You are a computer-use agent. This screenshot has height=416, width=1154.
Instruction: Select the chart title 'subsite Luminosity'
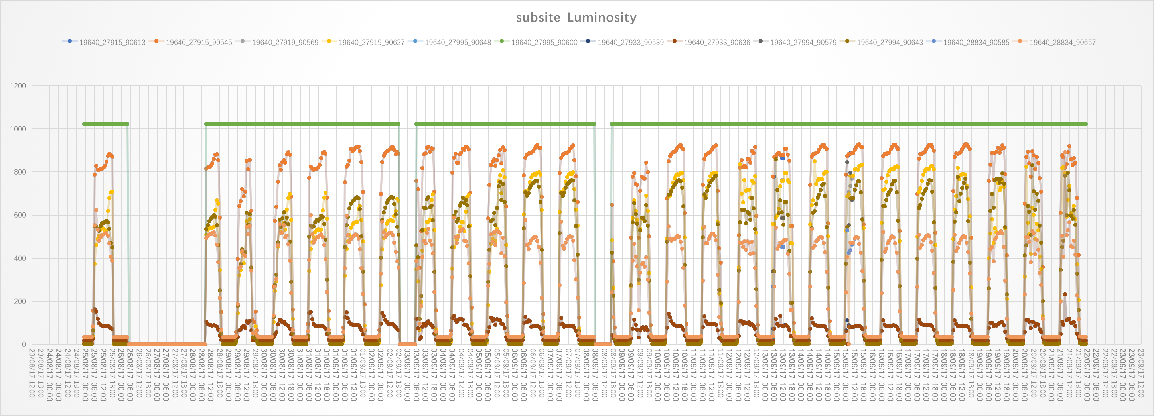click(x=576, y=18)
